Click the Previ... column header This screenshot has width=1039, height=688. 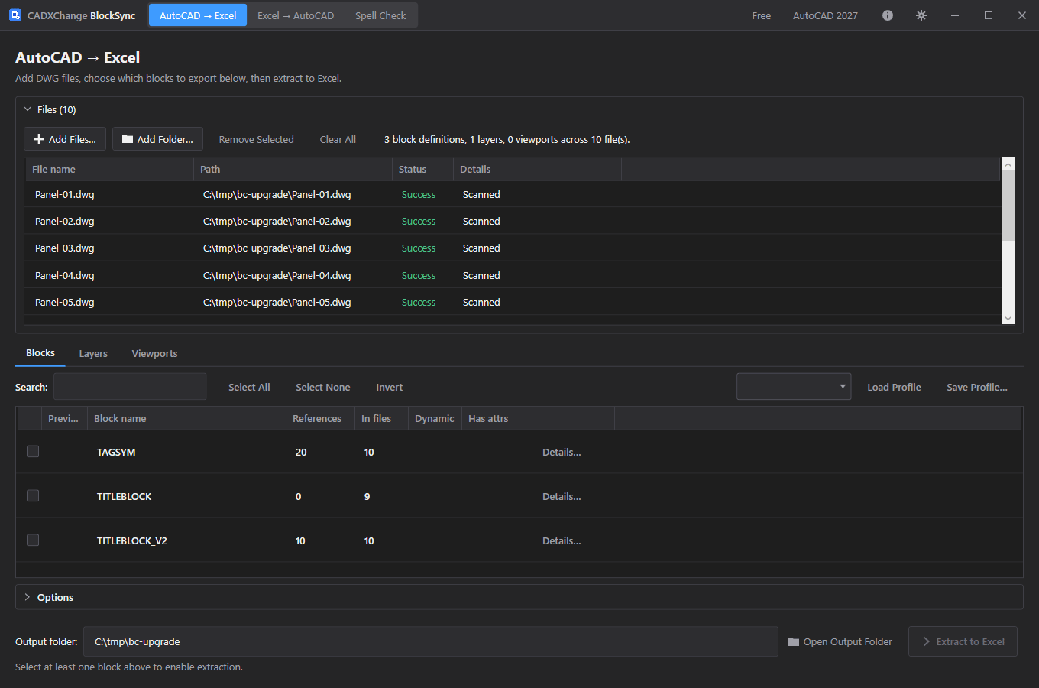65,418
